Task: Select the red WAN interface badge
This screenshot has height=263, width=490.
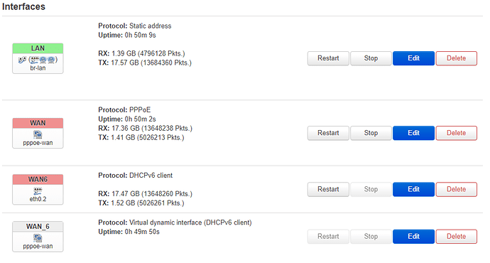Action: tap(38, 123)
